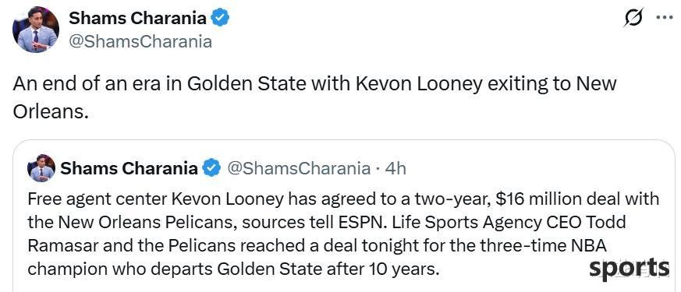Click the word "Orleans." ending the main post
Viewport: 681px width, 292px height.
click(51, 111)
